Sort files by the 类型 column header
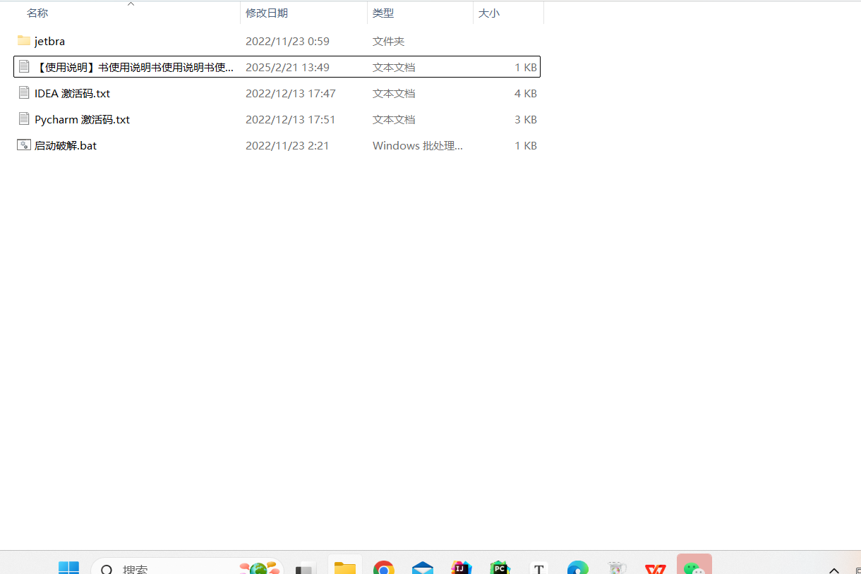This screenshot has height=574, width=861. (x=383, y=13)
